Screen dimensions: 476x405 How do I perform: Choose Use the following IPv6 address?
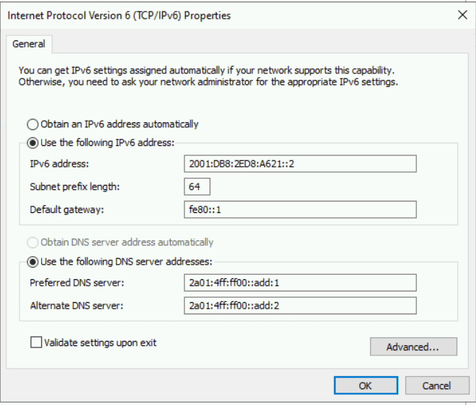(x=33, y=142)
